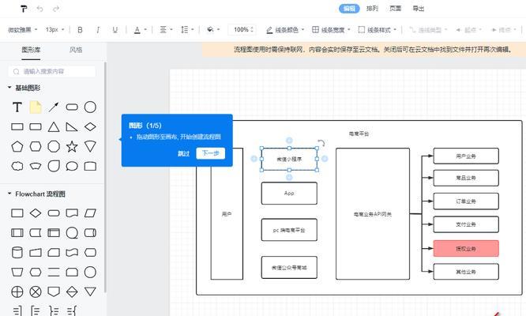Switch to the 排列 tab
The width and height of the screenshot is (526, 316).
372,9
